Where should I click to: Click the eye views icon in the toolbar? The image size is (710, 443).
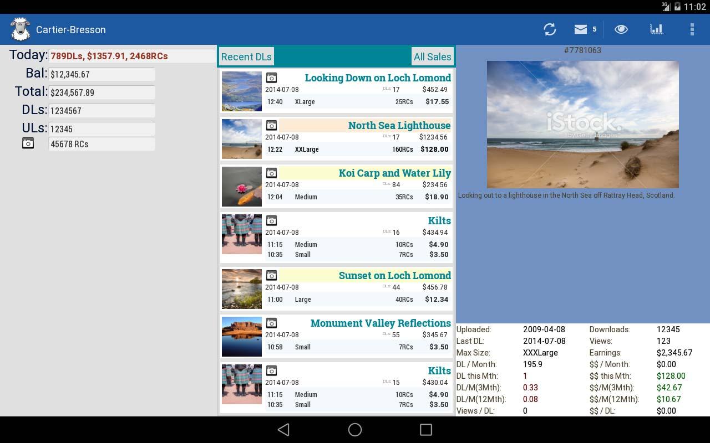point(621,29)
